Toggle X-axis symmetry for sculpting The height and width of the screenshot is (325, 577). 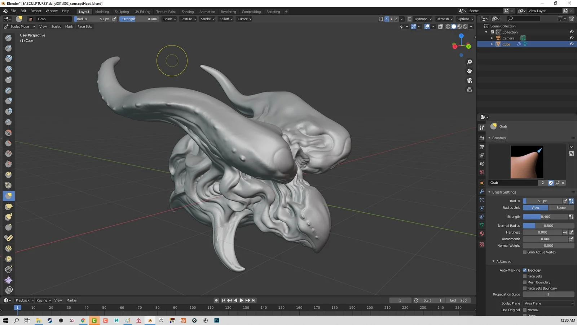pos(386,19)
